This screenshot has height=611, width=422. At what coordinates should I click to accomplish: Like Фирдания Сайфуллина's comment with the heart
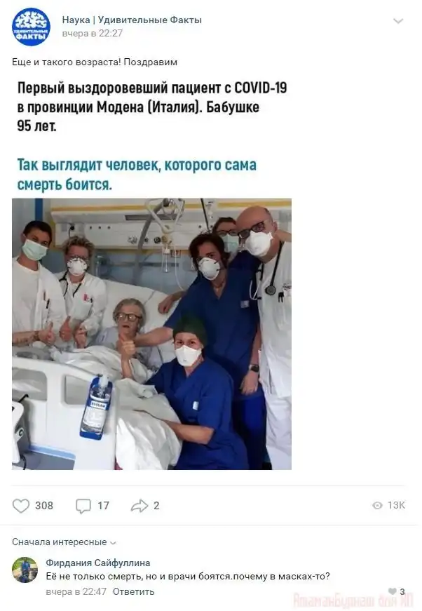(x=393, y=591)
